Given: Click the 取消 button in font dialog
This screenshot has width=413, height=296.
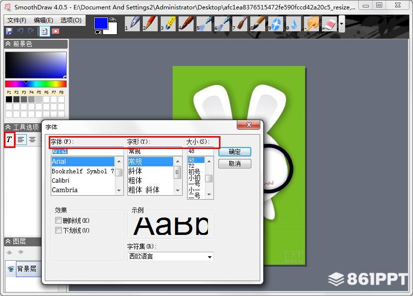Looking at the screenshot, I should tap(235, 164).
